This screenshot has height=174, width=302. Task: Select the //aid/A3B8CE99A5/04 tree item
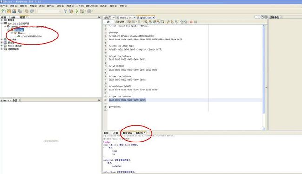tap(32, 36)
